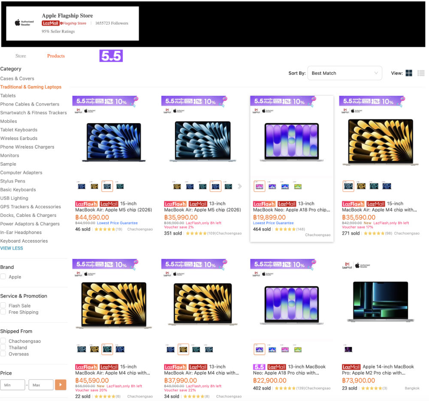429x401 pixels.
Task: Click the orange price filter apply button
Action: pyautogui.click(x=60, y=385)
